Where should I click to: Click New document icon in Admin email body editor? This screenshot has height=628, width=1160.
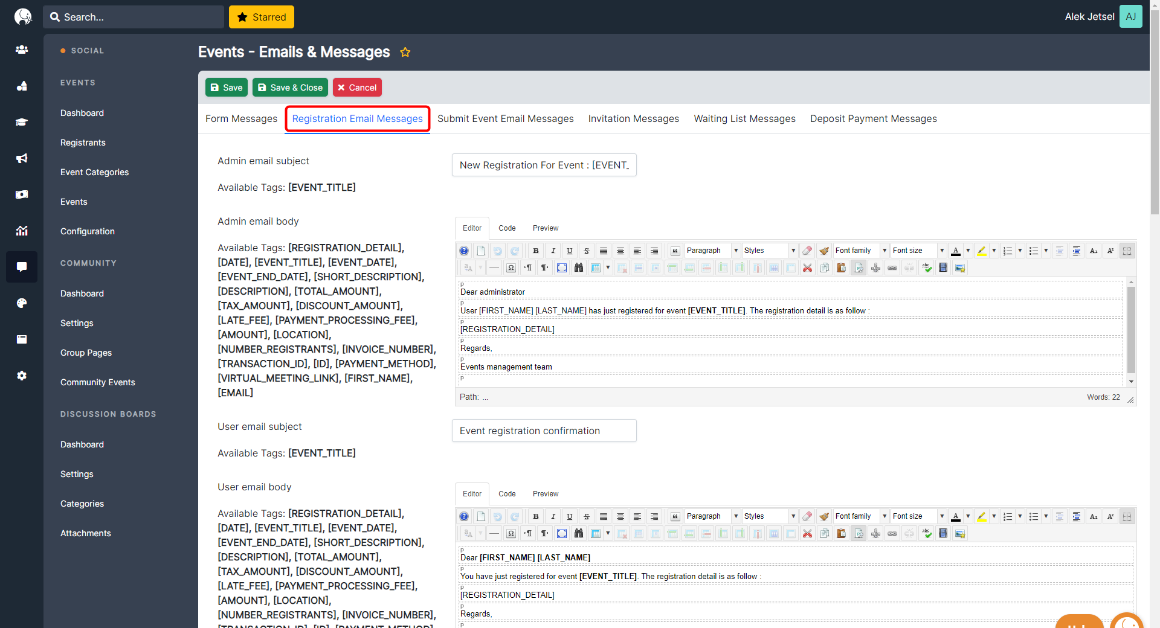[481, 251]
